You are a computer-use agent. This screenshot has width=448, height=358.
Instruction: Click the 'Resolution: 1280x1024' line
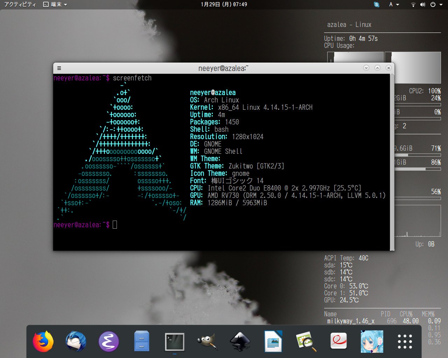click(x=227, y=137)
